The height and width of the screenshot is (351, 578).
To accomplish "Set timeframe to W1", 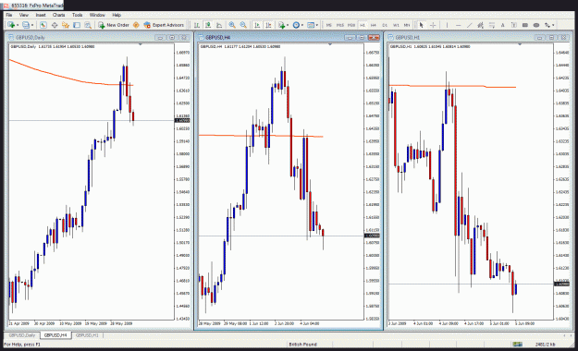I will tap(396, 25).
